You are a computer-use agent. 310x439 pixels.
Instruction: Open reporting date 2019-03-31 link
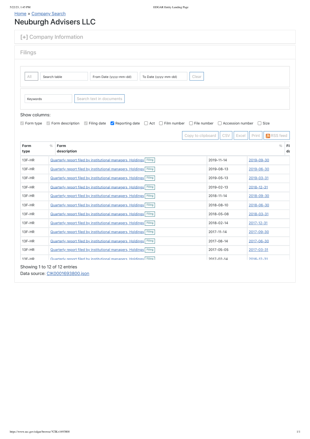tap(258, 178)
